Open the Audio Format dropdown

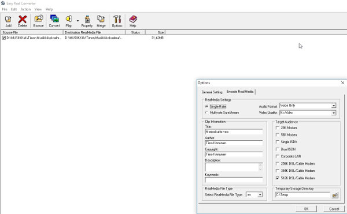[x=334, y=106]
